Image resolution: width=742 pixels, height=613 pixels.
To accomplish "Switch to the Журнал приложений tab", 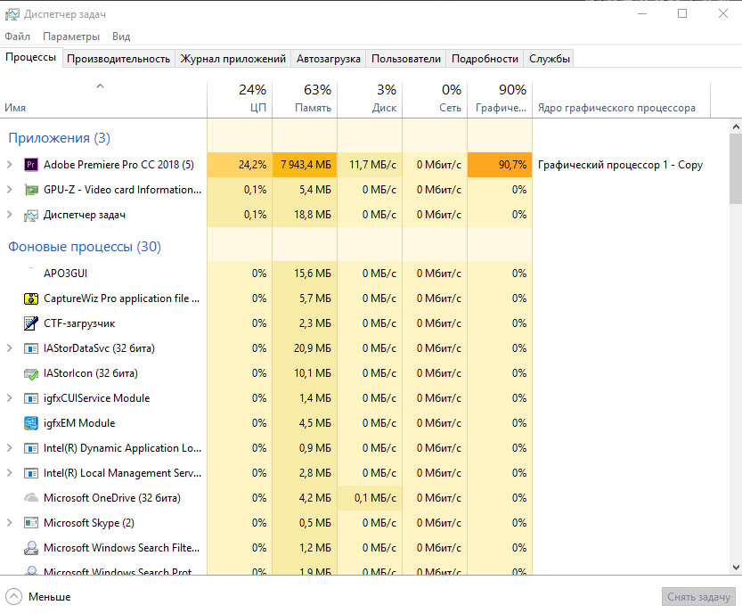I will 232,59.
